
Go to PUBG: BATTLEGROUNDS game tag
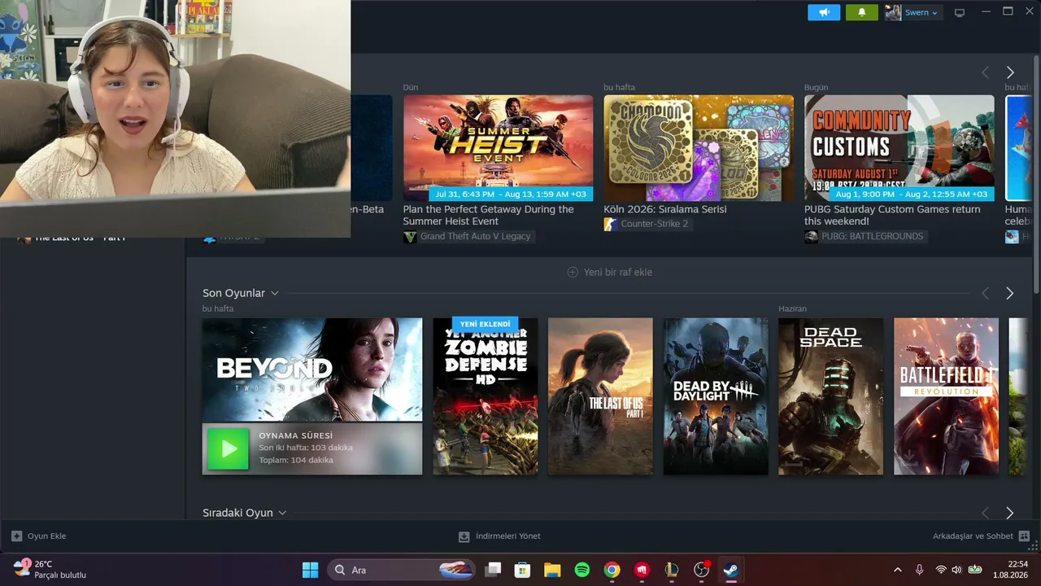[873, 237]
